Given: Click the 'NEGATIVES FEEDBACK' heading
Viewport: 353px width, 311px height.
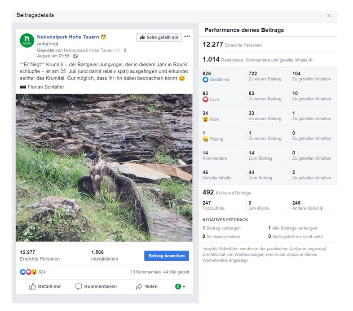Looking at the screenshot, I should coord(225,219).
